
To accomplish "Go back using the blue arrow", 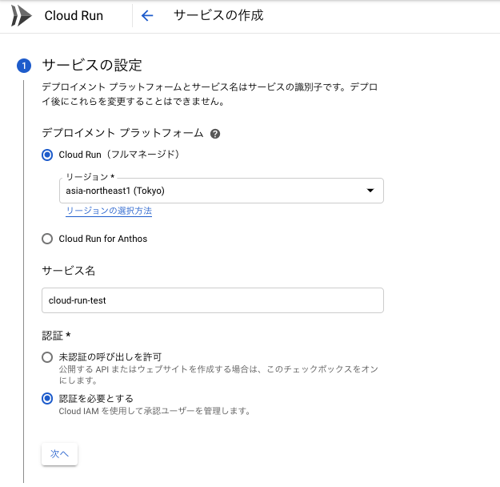I will [147, 15].
